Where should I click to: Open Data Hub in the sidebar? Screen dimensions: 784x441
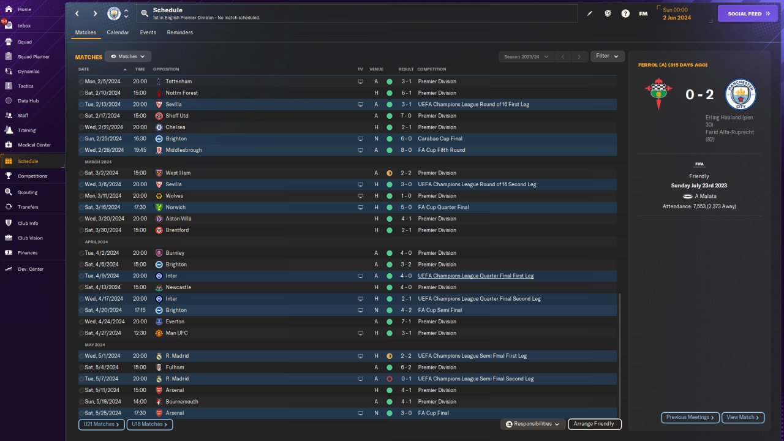32,101
